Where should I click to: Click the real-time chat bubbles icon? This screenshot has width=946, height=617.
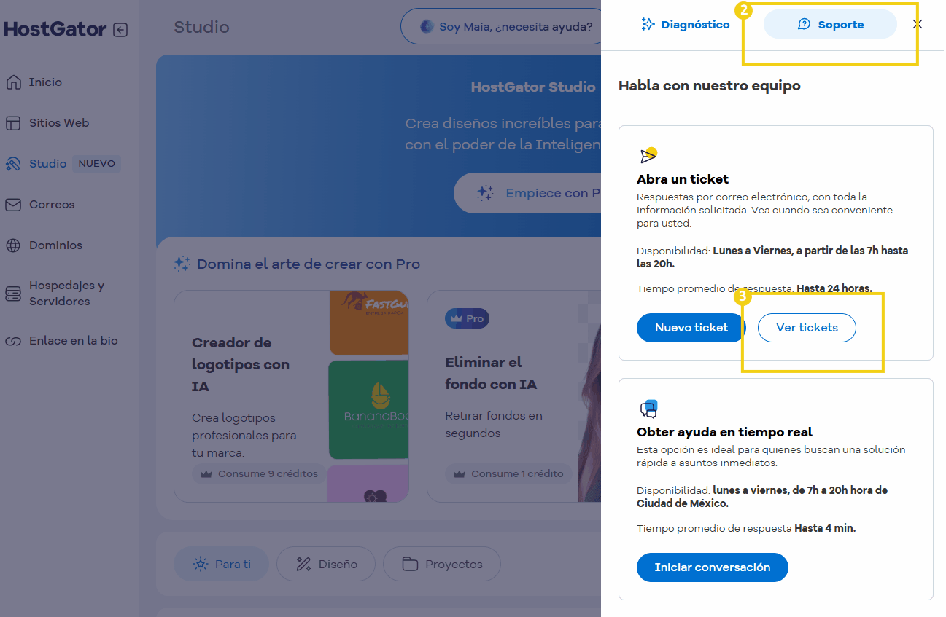pyautogui.click(x=648, y=409)
